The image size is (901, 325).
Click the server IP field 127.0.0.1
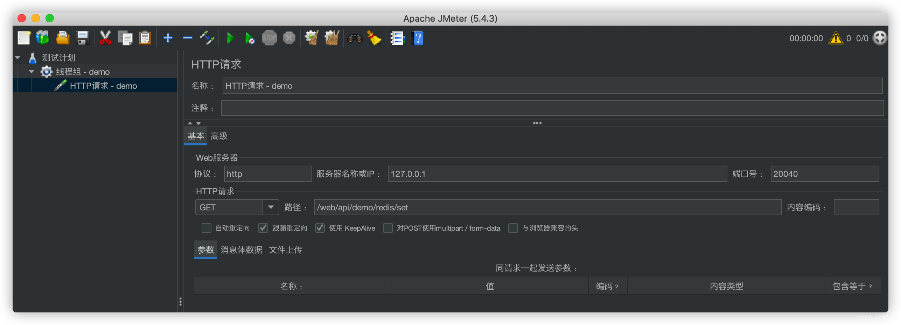pyautogui.click(x=557, y=174)
